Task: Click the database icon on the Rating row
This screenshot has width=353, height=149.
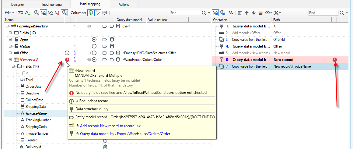Action: coord(112,46)
